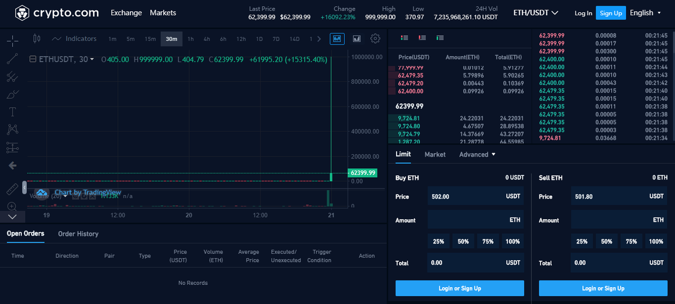675x304 pixels.
Task: Open the Exchange navigation item
Action: pos(127,12)
